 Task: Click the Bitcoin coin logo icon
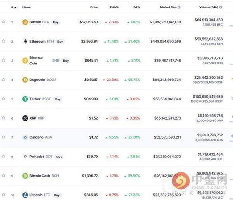click(25, 22)
